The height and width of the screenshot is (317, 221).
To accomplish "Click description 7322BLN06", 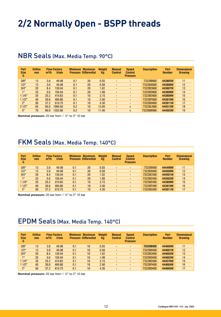I will pyautogui.click(x=150, y=107).
